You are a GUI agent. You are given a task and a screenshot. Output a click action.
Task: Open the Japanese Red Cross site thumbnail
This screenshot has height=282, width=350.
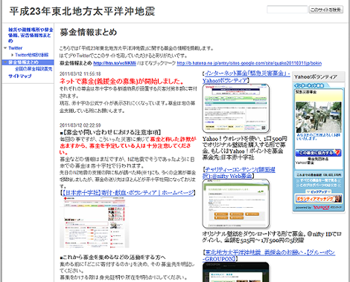(x=95, y=223)
